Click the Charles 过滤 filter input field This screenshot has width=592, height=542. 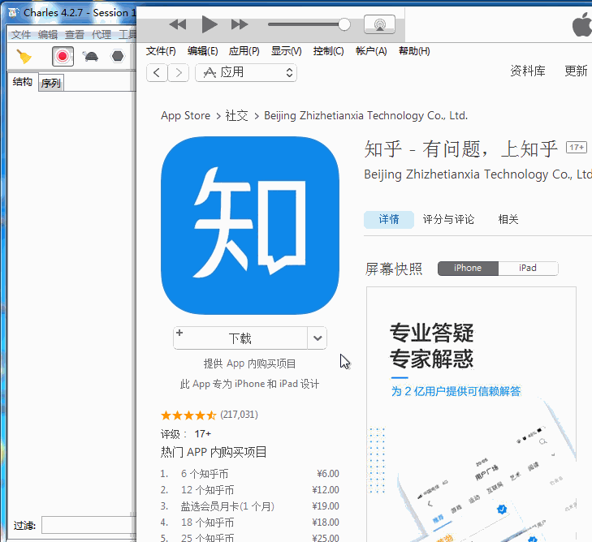click(88, 525)
